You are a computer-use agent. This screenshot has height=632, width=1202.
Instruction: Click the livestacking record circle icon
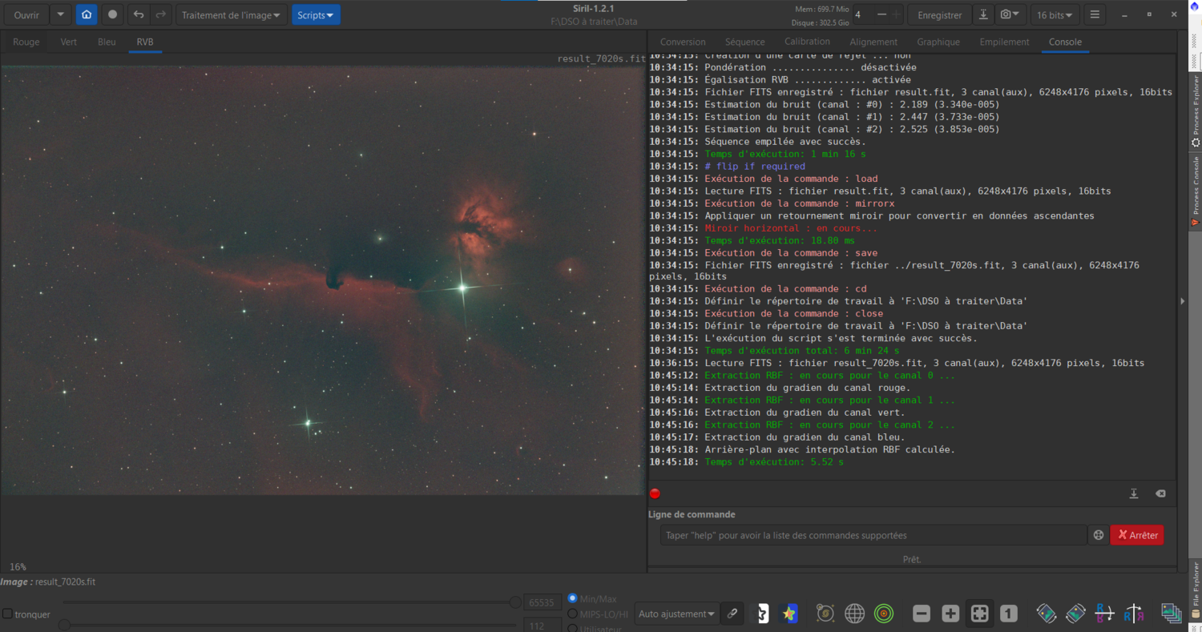tap(112, 14)
